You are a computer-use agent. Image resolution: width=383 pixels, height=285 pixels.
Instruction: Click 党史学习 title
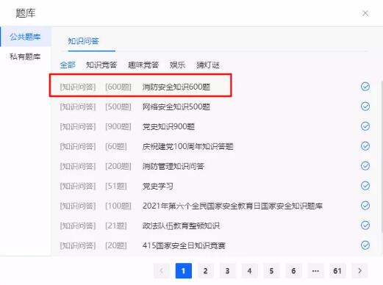[x=158, y=186]
